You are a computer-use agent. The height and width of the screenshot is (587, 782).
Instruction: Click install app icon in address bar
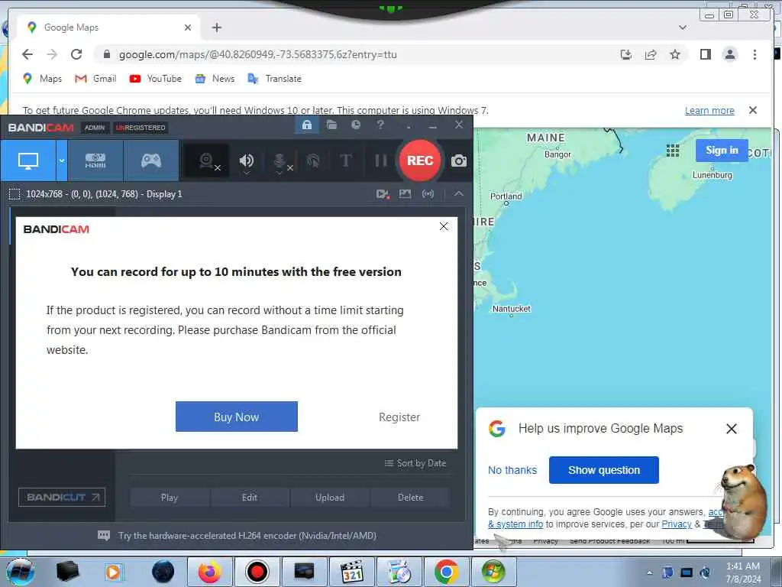pos(626,54)
